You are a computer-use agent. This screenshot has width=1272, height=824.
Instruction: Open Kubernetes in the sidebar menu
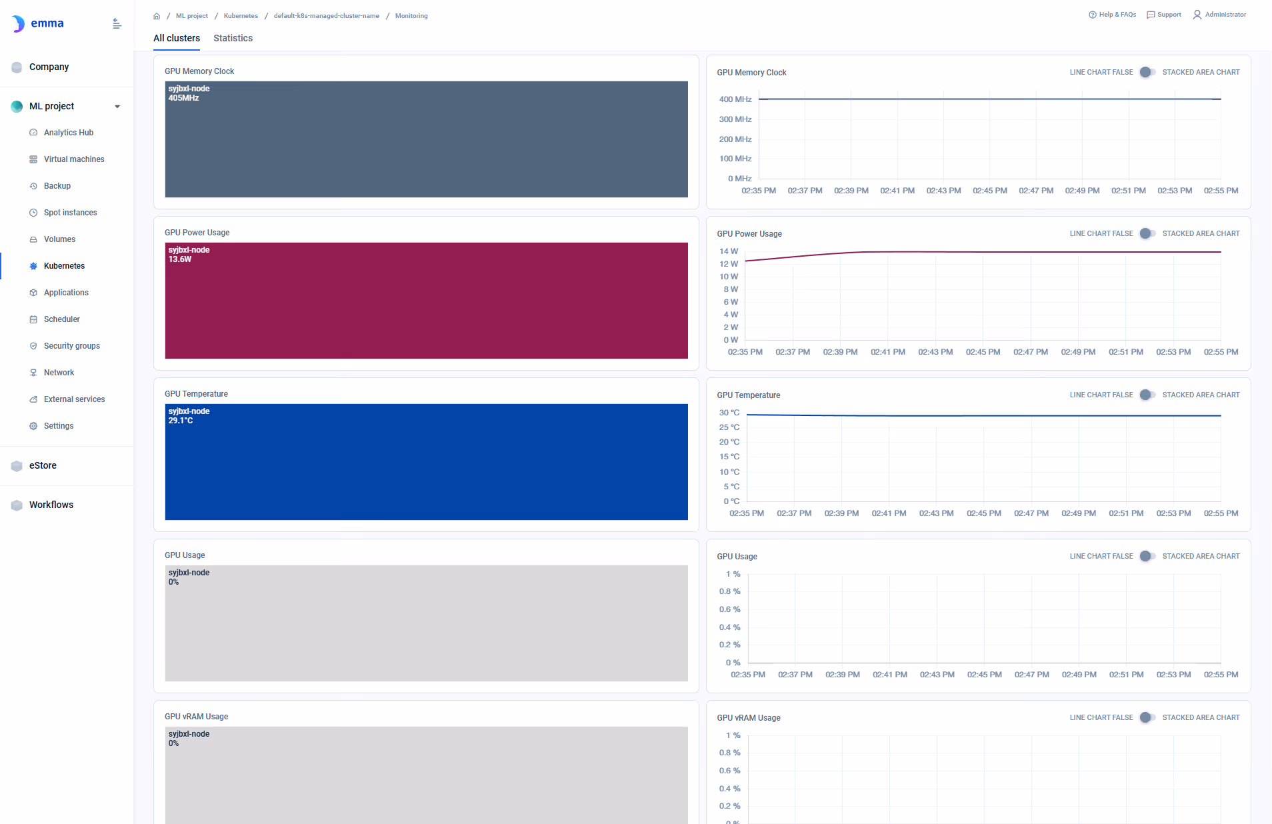pyautogui.click(x=67, y=266)
